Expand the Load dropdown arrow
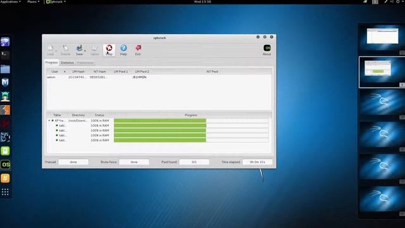This screenshot has height=228, width=405. click(56, 51)
